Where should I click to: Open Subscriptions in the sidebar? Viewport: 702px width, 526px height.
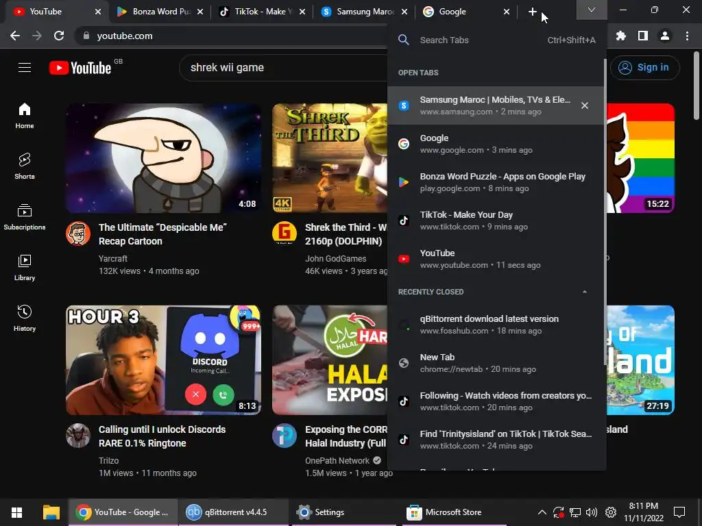(x=25, y=217)
